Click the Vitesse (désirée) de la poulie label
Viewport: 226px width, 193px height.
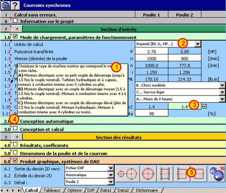(x=40, y=58)
